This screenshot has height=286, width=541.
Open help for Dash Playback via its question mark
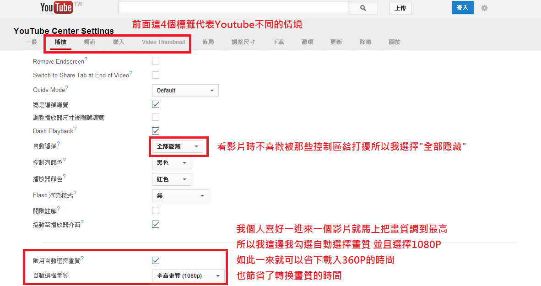74,128
